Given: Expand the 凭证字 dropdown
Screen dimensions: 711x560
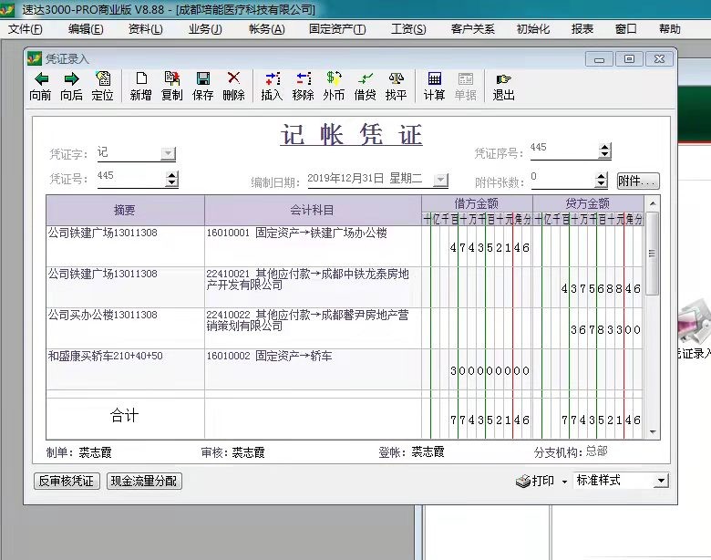Looking at the screenshot, I should click(x=168, y=153).
